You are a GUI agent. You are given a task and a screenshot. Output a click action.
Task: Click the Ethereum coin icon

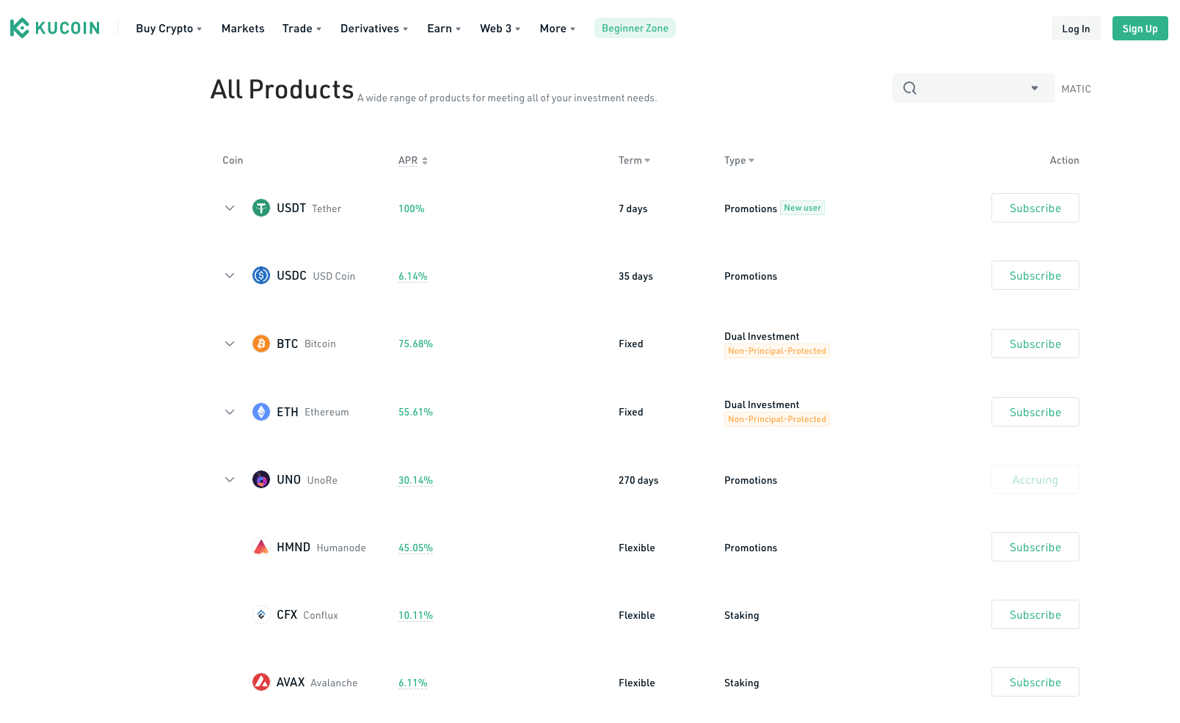(x=261, y=412)
